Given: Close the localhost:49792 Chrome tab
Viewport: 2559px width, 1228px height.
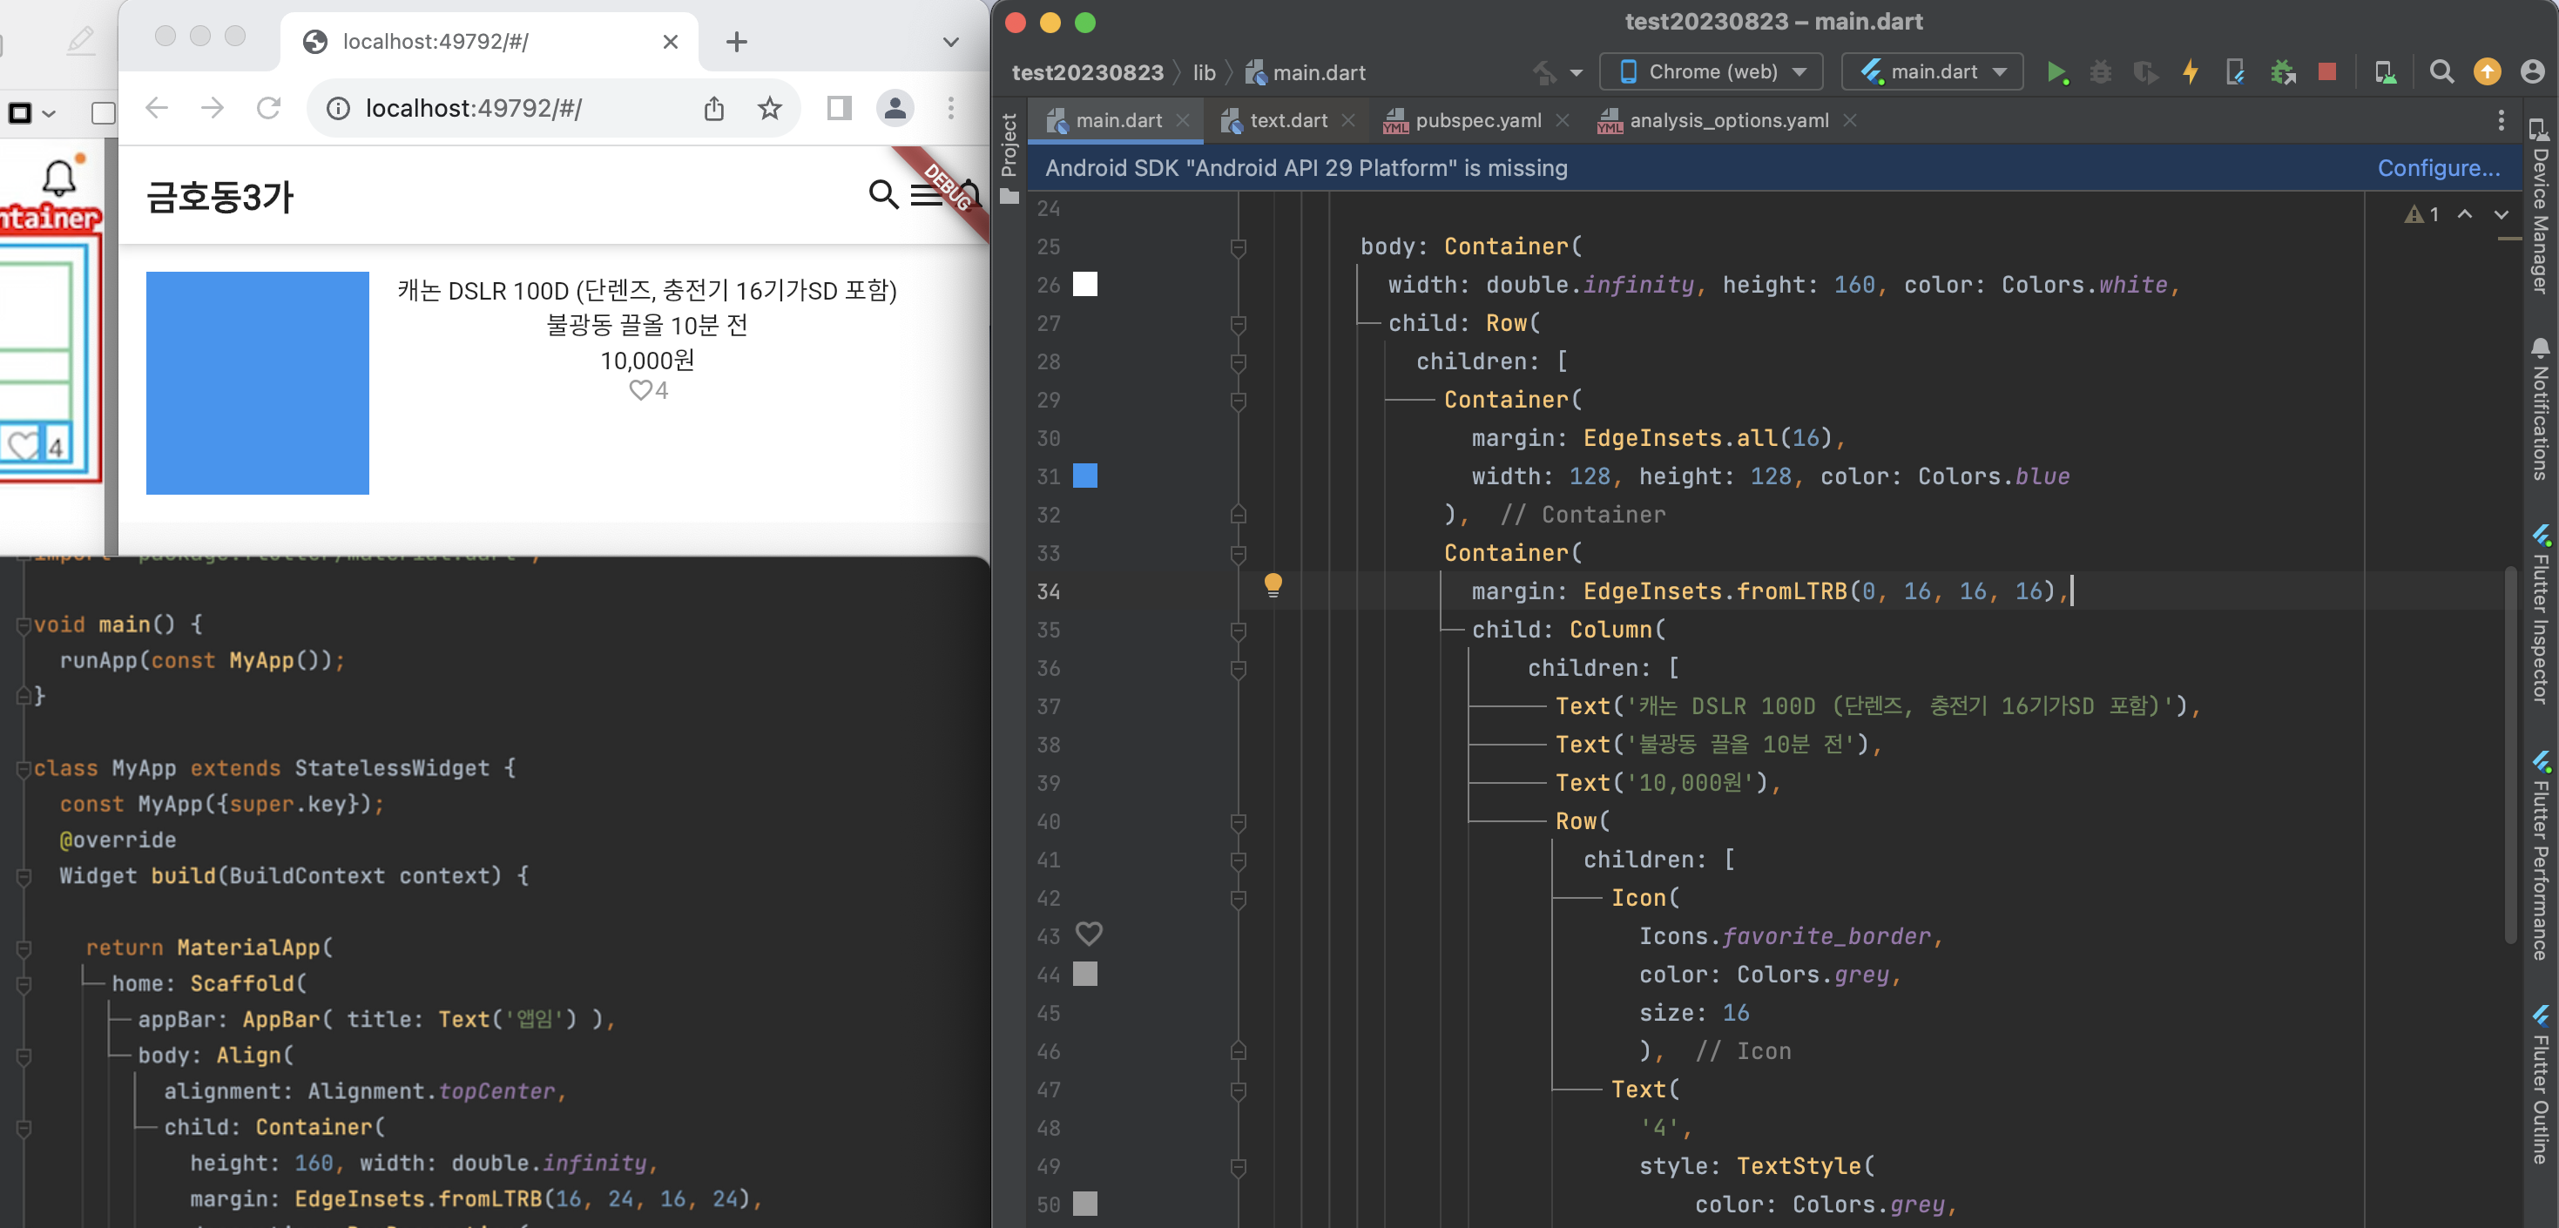Looking at the screenshot, I should coord(670,42).
